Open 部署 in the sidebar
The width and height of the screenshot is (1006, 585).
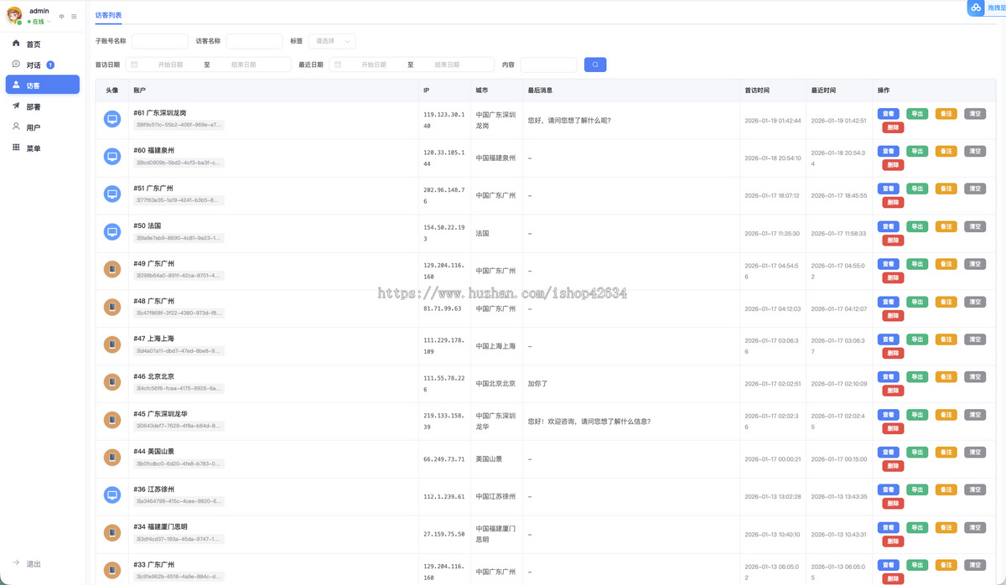[x=43, y=106]
